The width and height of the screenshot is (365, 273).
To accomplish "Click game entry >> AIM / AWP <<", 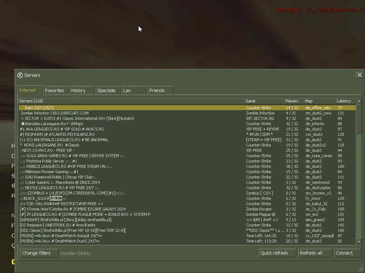I will pos(262,220).
